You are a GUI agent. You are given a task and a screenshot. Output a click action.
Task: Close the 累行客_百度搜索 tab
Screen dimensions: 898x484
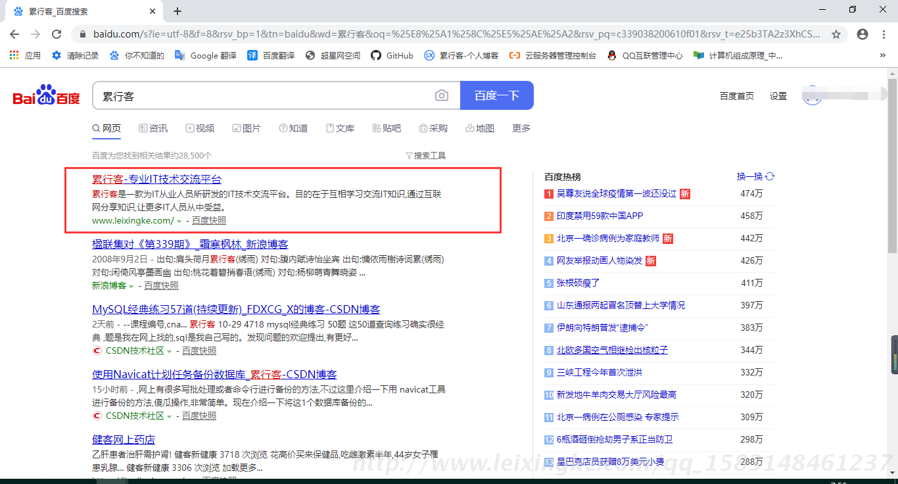pyautogui.click(x=152, y=11)
